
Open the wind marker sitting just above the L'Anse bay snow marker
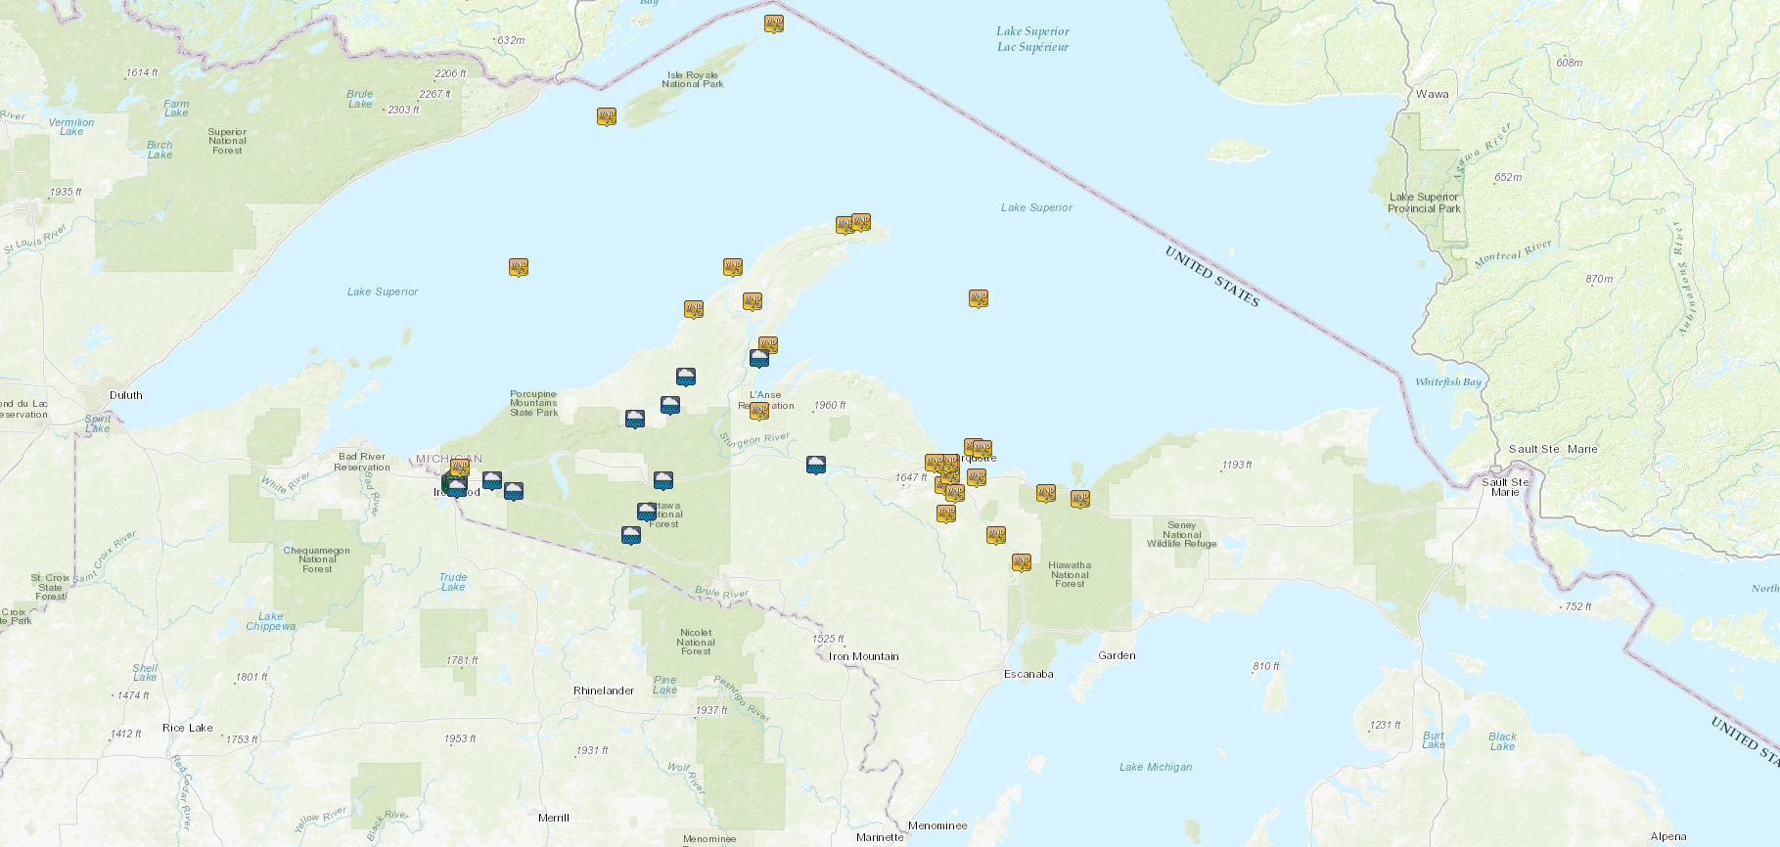click(x=768, y=344)
